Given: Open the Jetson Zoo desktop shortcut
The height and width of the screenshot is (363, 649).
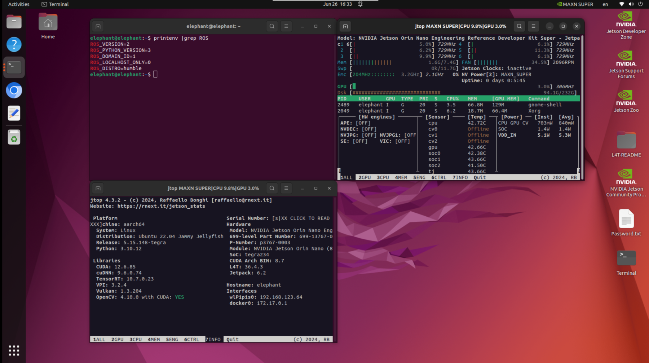Looking at the screenshot, I should click(x=626, y=101).
